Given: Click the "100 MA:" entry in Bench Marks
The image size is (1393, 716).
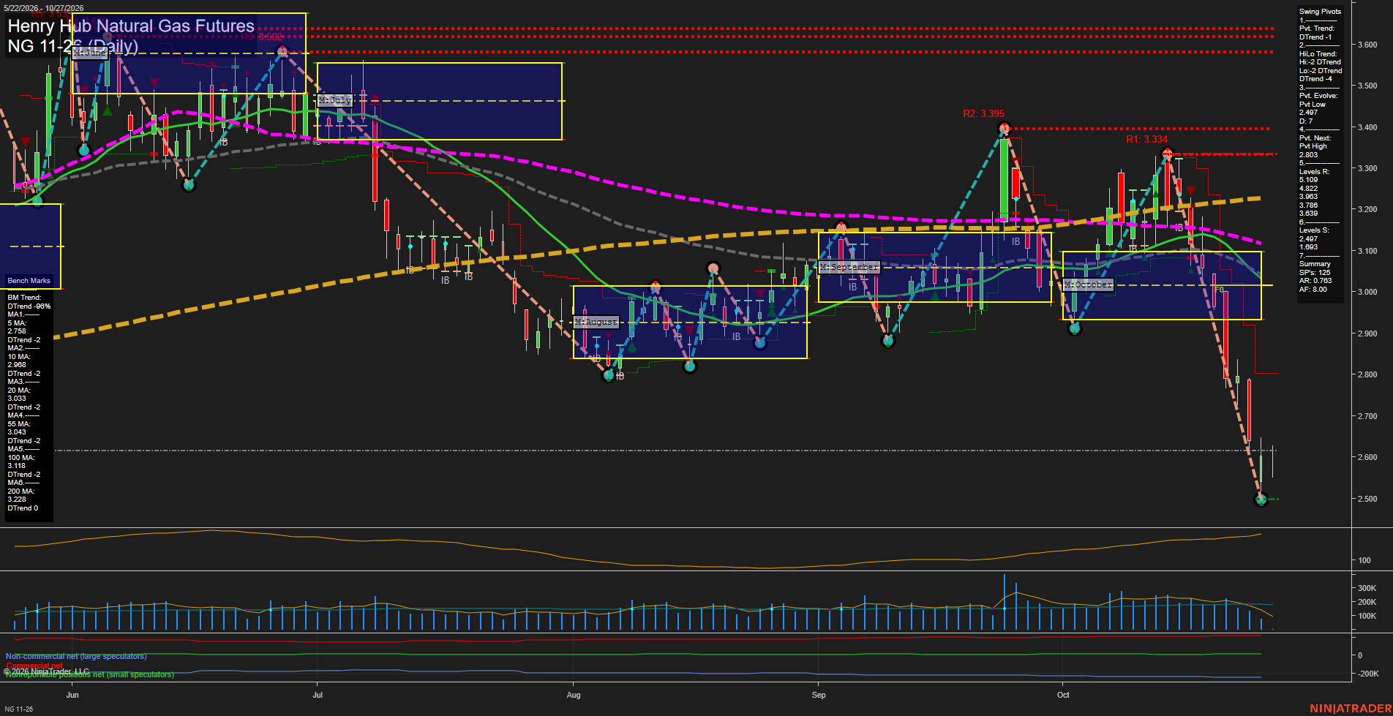Looking at the screenshot, I should pyautogui.click(x=21, y=458).
